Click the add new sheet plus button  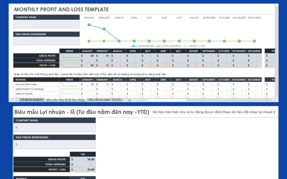(130, 100)
